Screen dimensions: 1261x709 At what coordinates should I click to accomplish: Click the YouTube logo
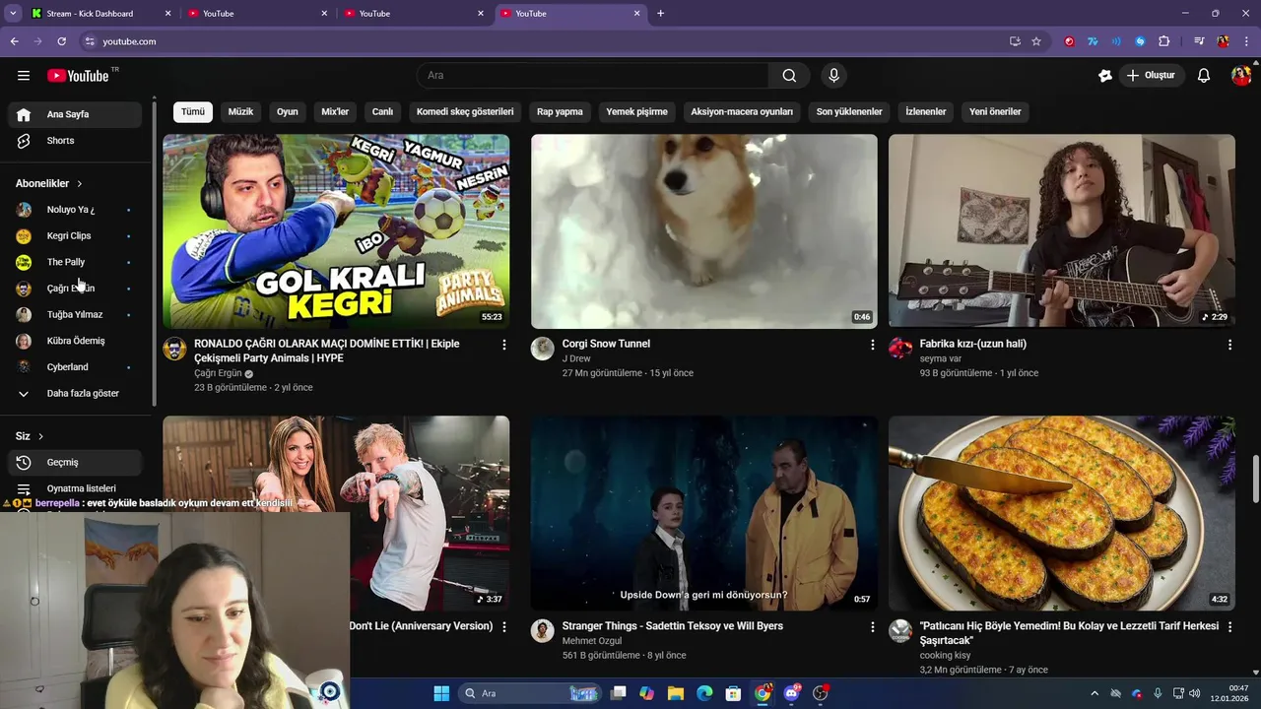pyautogui.click(x=79, y=76)
